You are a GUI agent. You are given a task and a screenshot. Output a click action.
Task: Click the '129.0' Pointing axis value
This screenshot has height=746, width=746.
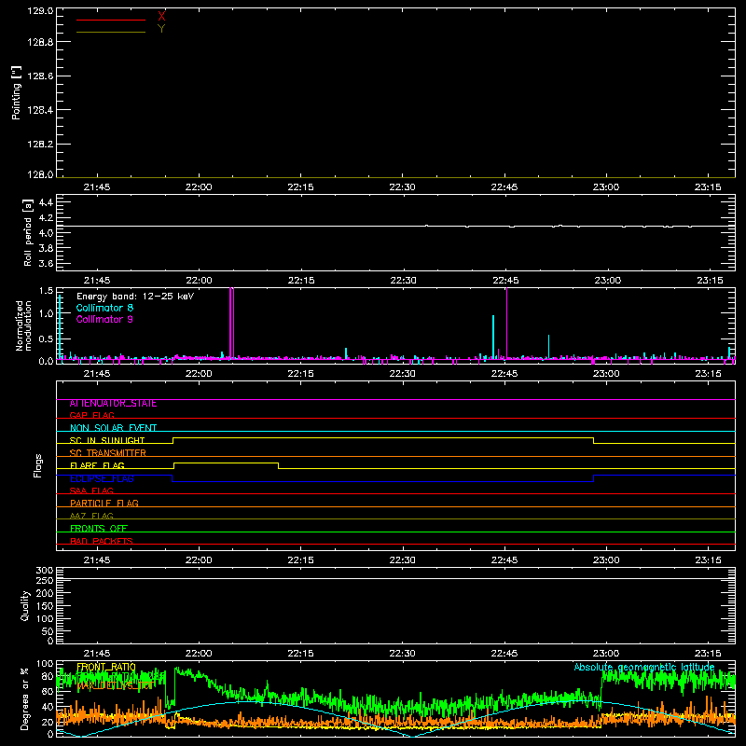coord(40,10)
